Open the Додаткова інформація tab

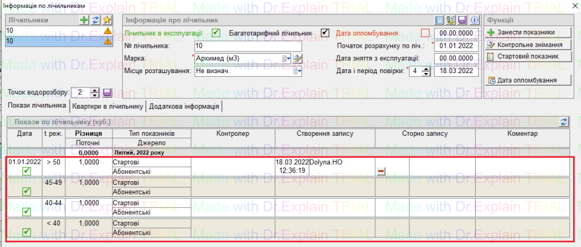coord(184,106)
